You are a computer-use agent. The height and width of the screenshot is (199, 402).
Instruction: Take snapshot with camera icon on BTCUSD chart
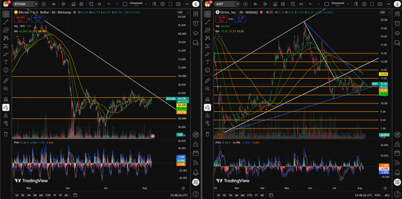[178, 4]
